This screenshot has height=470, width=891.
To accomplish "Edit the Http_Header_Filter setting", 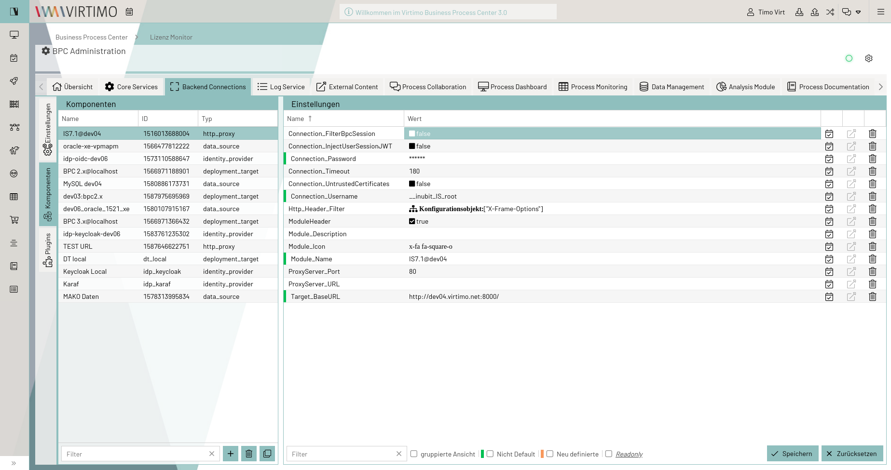I will pyautogui.click(x=851, y=209).
